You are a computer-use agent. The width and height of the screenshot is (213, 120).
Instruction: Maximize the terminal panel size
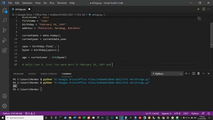(x=203, y=74)
